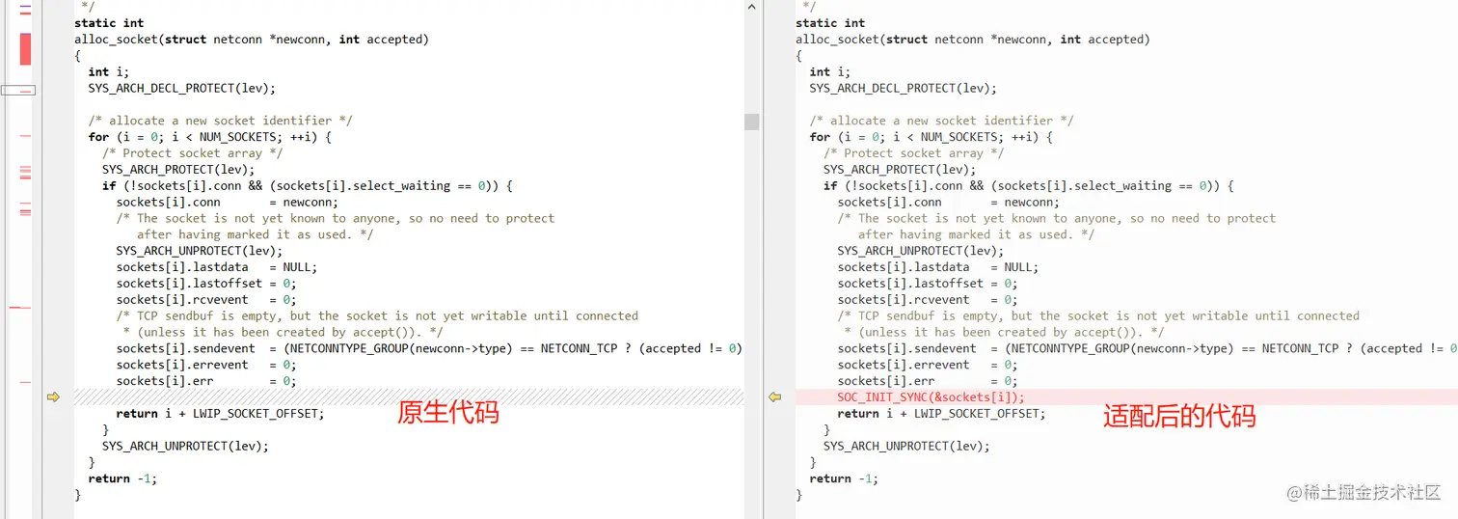This screenshot has width=1458, height=519.
Task: Click 'SYS_ARCH_DECL_PROTECT(lev);' in the right pane
Action: click(903, 88)
